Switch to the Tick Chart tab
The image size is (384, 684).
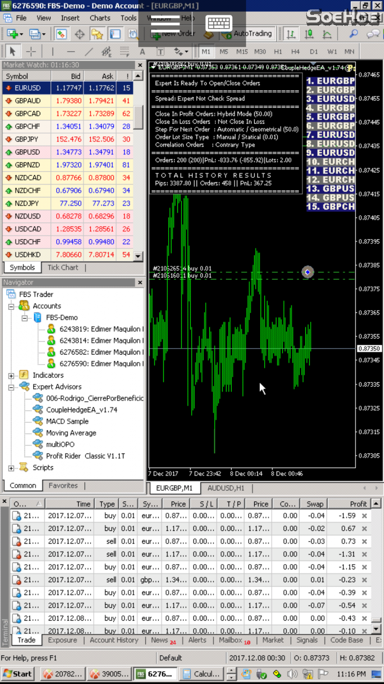point(63,268)
